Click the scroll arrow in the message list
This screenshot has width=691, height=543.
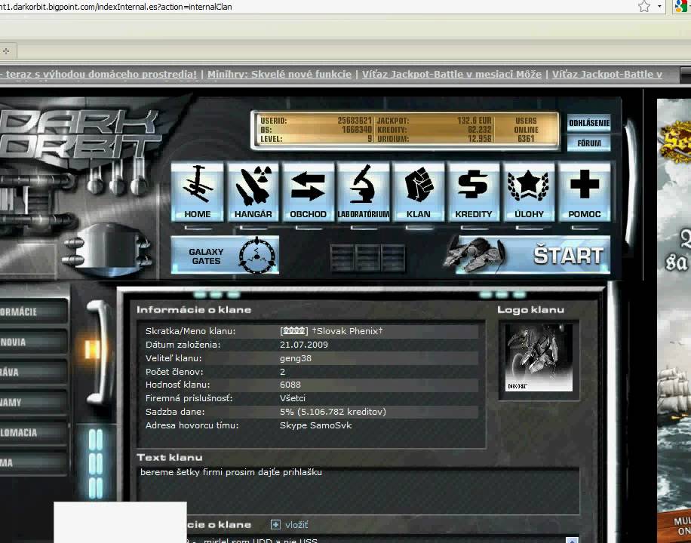[x=572, y=540]
